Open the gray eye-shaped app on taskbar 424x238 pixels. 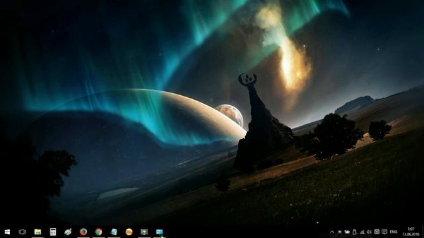pos(68,232)
